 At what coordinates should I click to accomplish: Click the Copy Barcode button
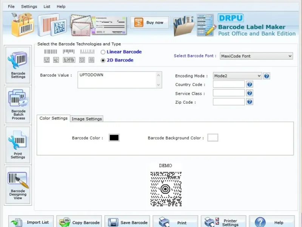[x=79, y=221]
